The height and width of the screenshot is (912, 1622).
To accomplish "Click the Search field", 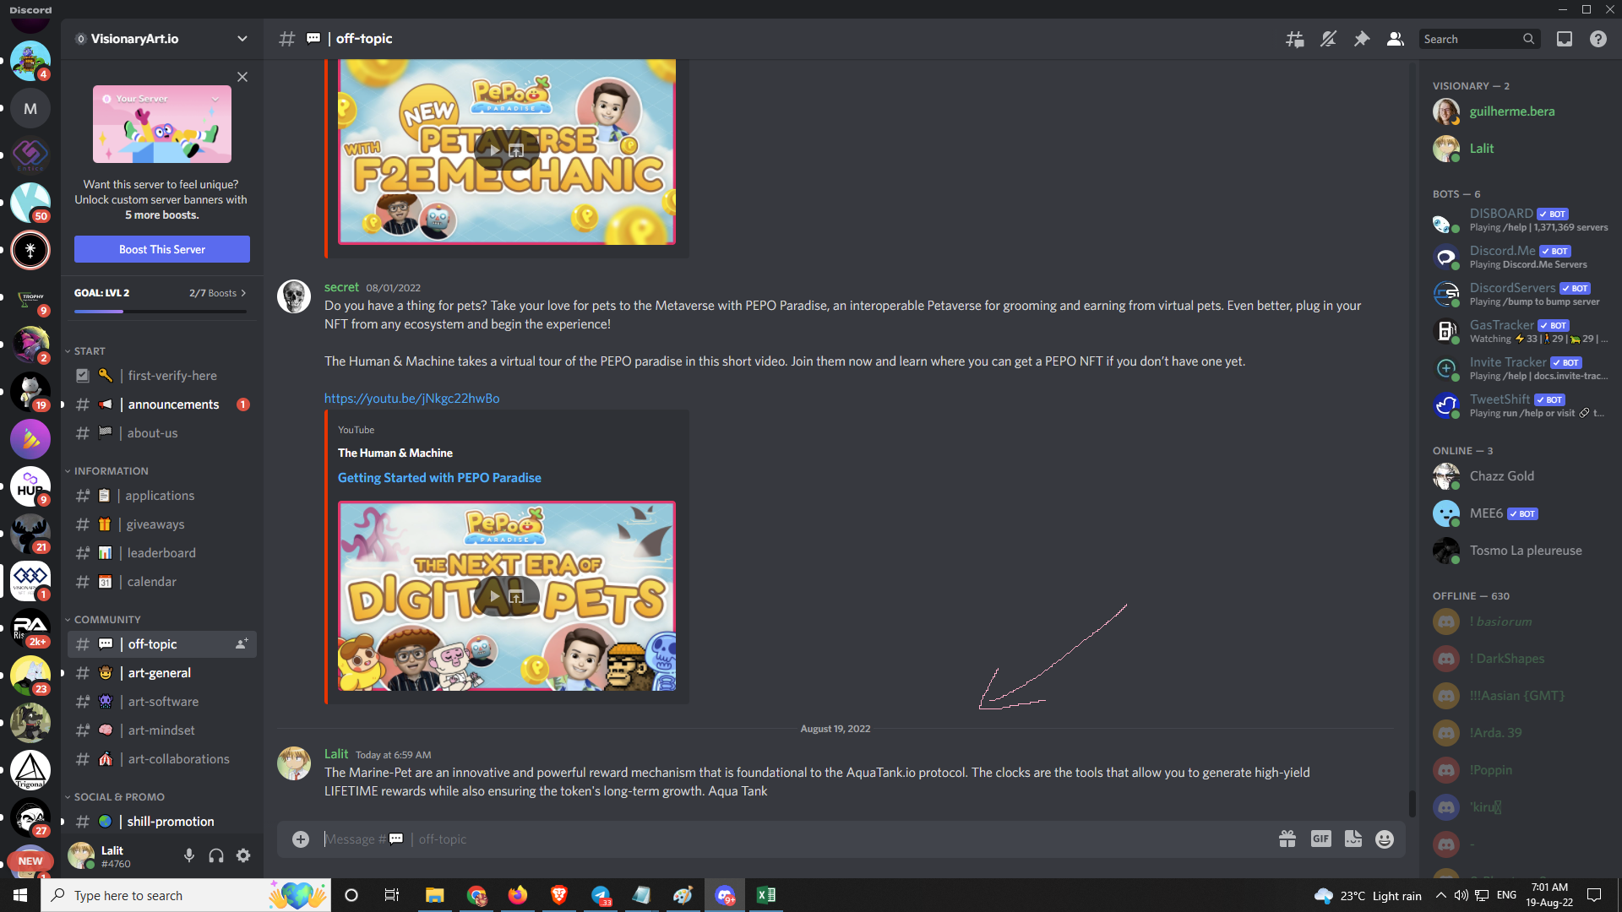I will [x=1478, y=39].
